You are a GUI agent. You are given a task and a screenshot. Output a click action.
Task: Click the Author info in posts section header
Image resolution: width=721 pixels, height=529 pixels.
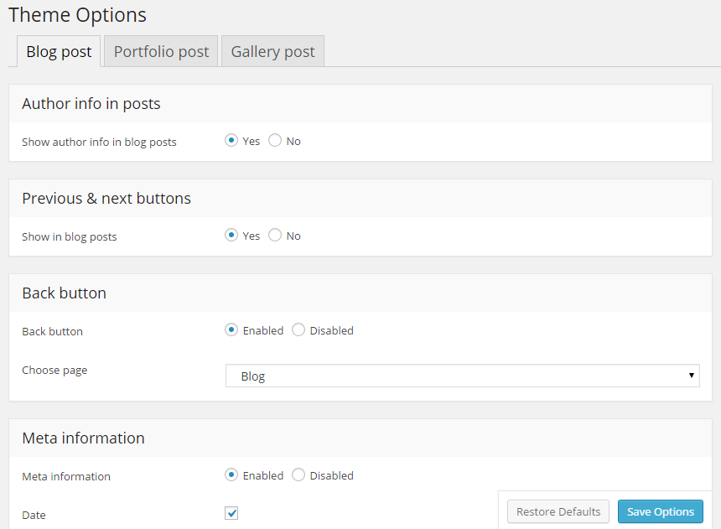tap(91, 104)
